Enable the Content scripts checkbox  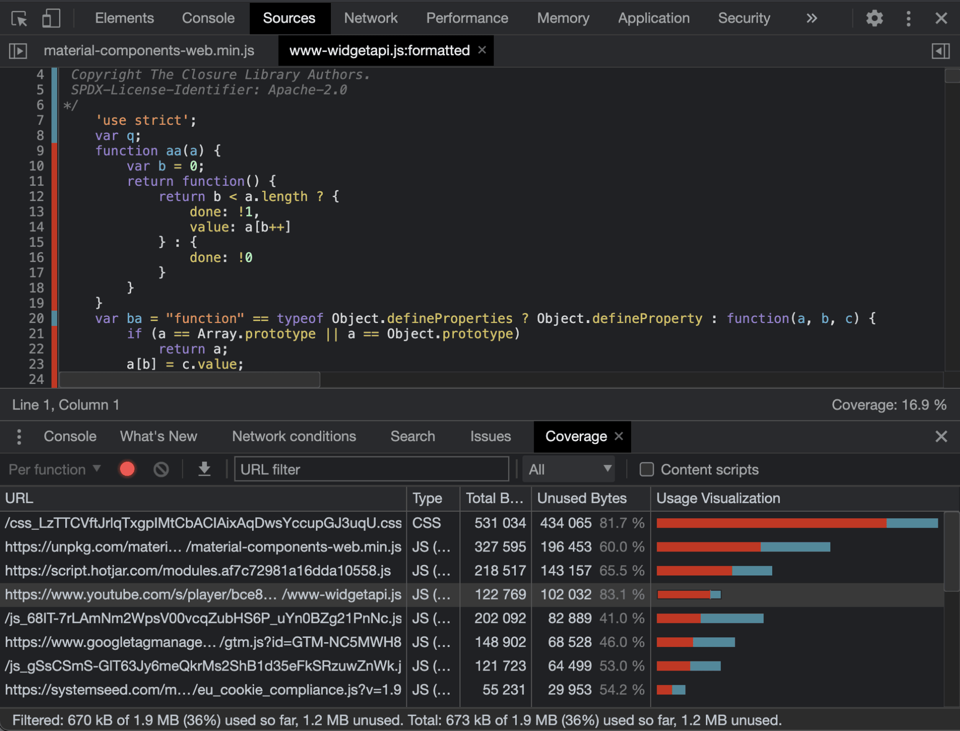tap(647, 469)
